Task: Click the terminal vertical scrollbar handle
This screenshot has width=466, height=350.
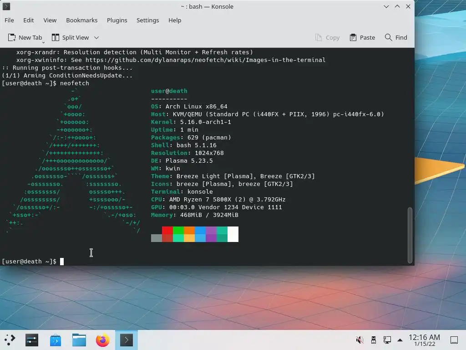Action: click(410, 235)
